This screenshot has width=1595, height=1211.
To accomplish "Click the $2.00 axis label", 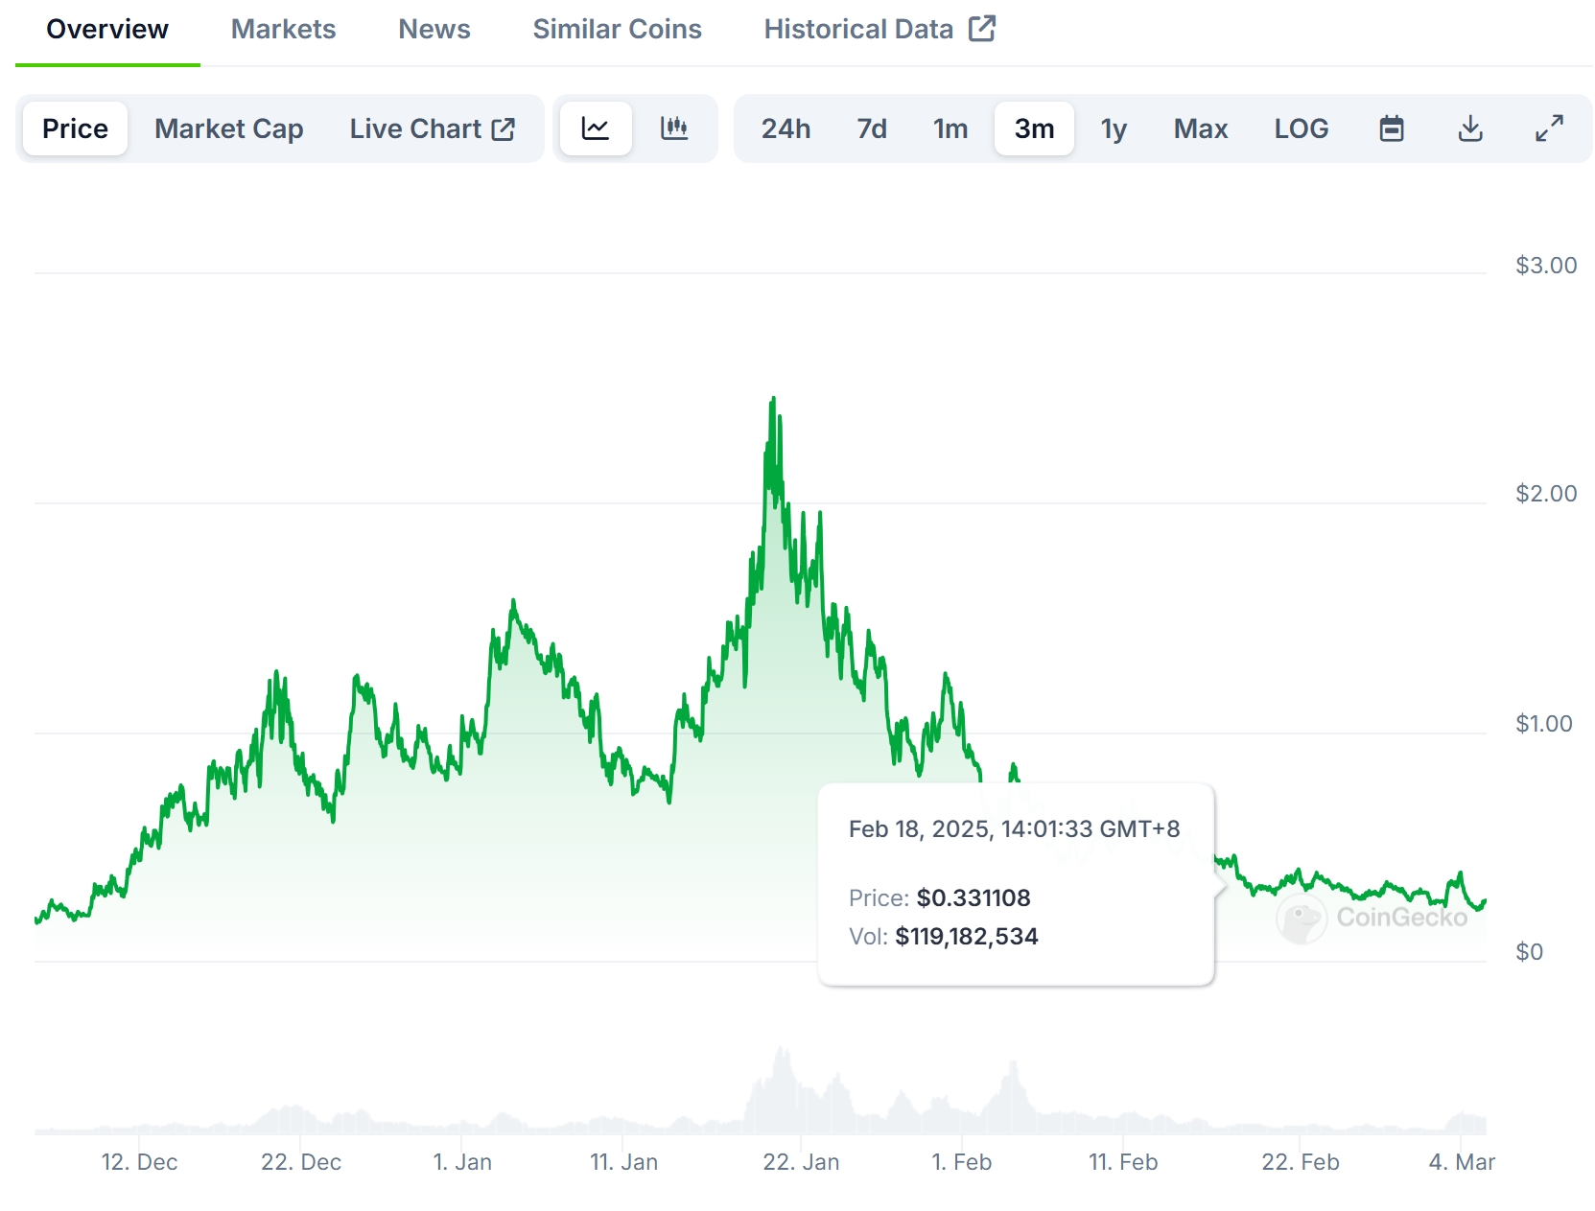I will pyautogui.click(x=1546, y=494).
